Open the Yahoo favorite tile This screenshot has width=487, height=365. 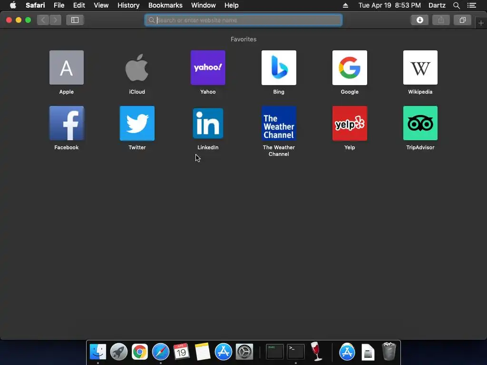[x=208, y=67]
